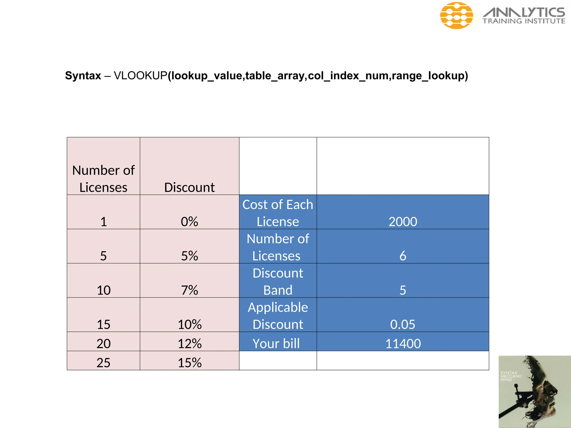Select the discount cell '0%'
Image resolution: width=571 pixels, height=428 pixels.
coord(190,212)
